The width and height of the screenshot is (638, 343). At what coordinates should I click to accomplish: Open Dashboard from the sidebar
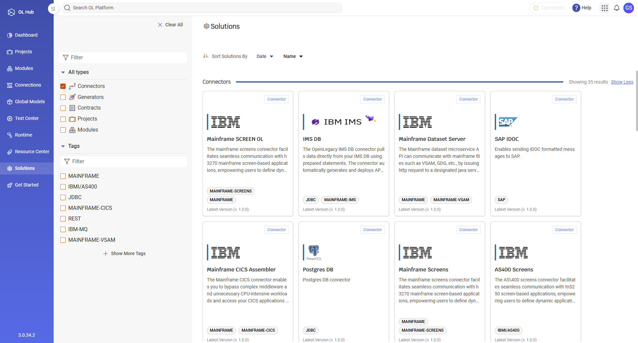point(27,35)
